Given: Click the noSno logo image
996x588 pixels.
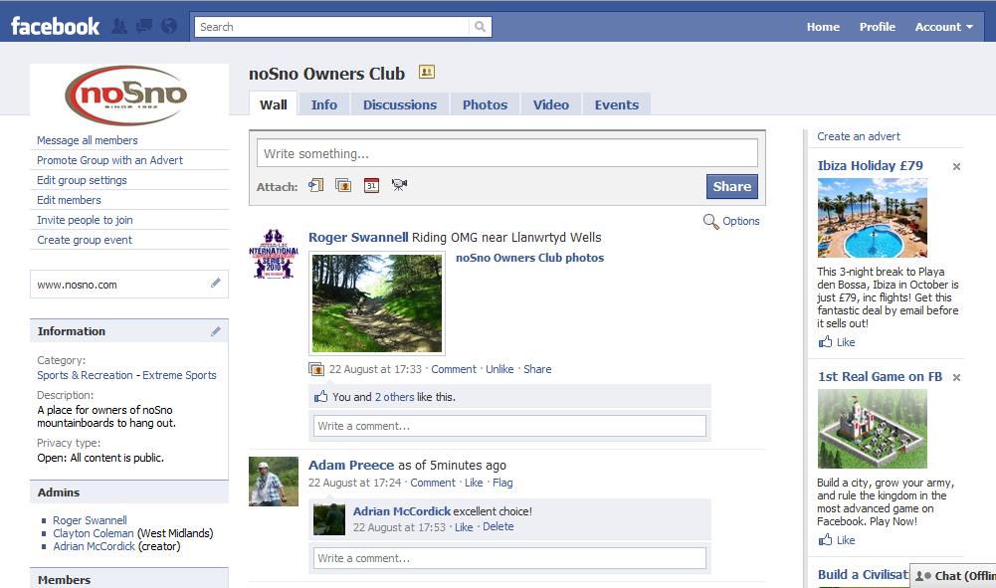Looking at the screenshot, I should pos(125,96).
